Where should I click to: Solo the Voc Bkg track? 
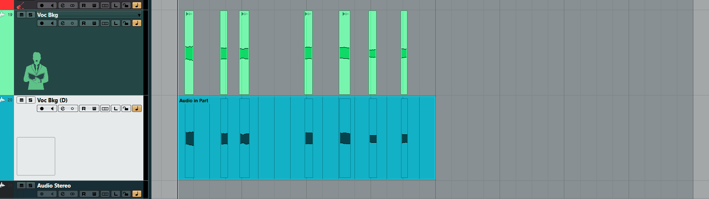pyautogui.click(x=30, y=15)
